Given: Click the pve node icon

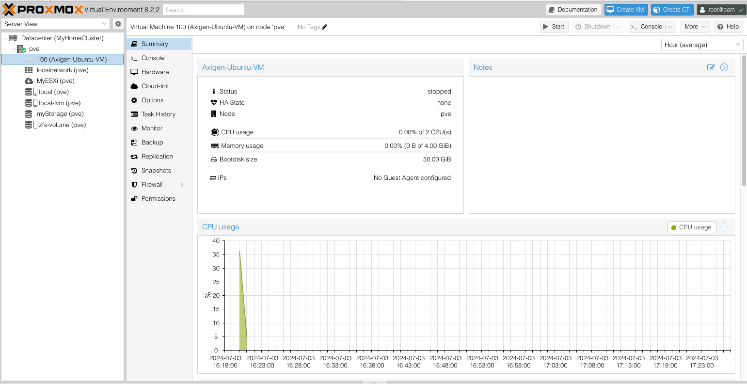Looking at the screenshot, I should point(21,49).
